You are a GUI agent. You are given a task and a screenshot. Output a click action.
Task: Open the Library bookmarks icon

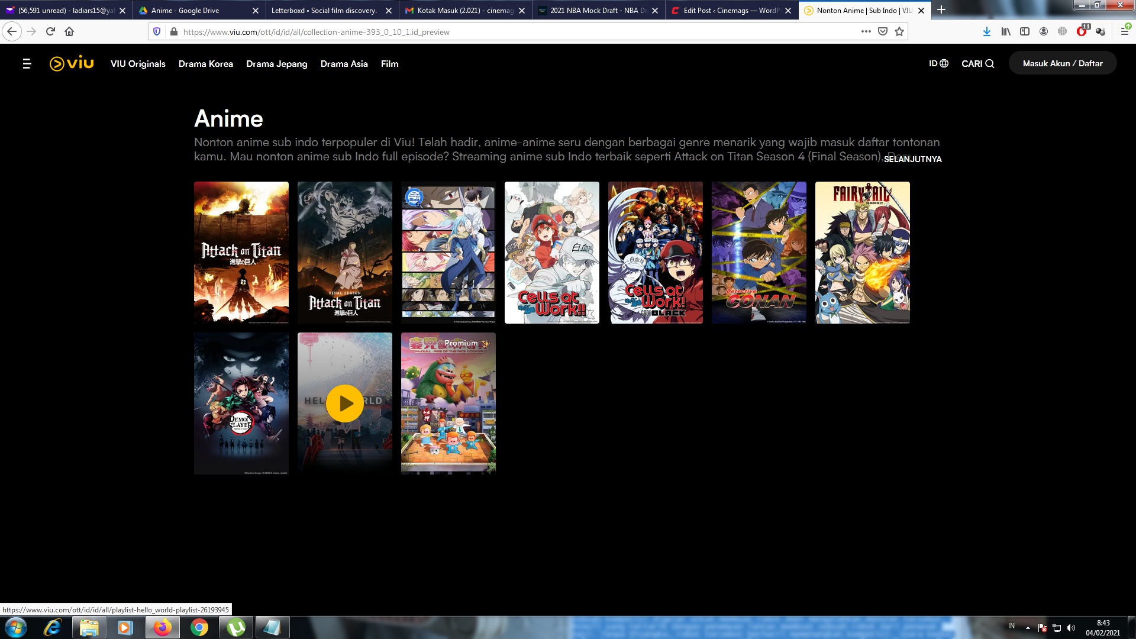coord(1006,31)
